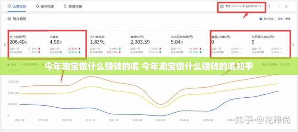Switch to the 服务视窗 tab
The width and height of the screenshot is (298, 132).
coord(45,7)
